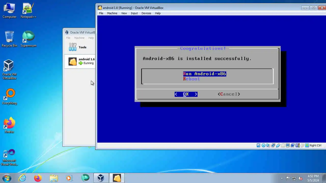
Task: Open Internet Explorer from taskbar
Action: click(x=22, y=178)
